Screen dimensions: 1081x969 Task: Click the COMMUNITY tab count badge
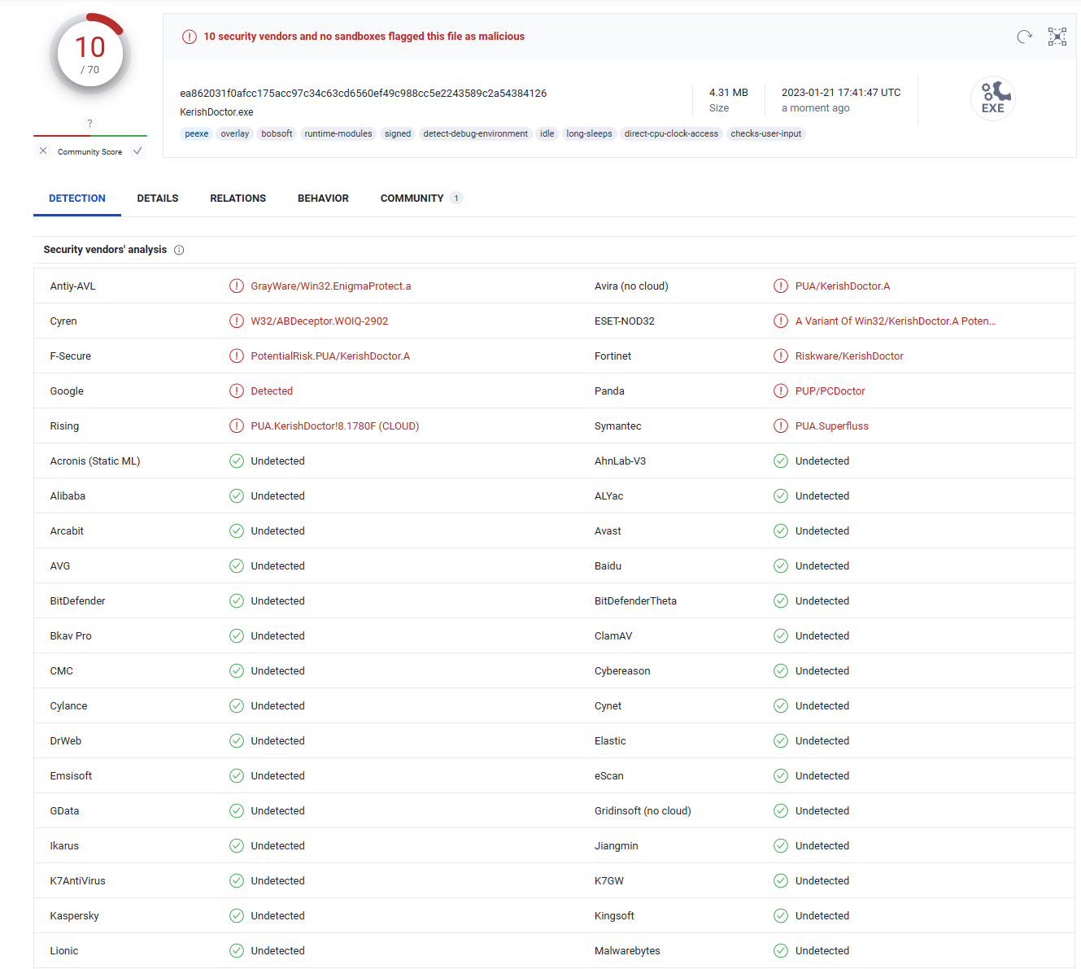[x=456, y=199]
